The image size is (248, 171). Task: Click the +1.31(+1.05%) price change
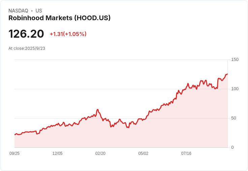(68, 34)
